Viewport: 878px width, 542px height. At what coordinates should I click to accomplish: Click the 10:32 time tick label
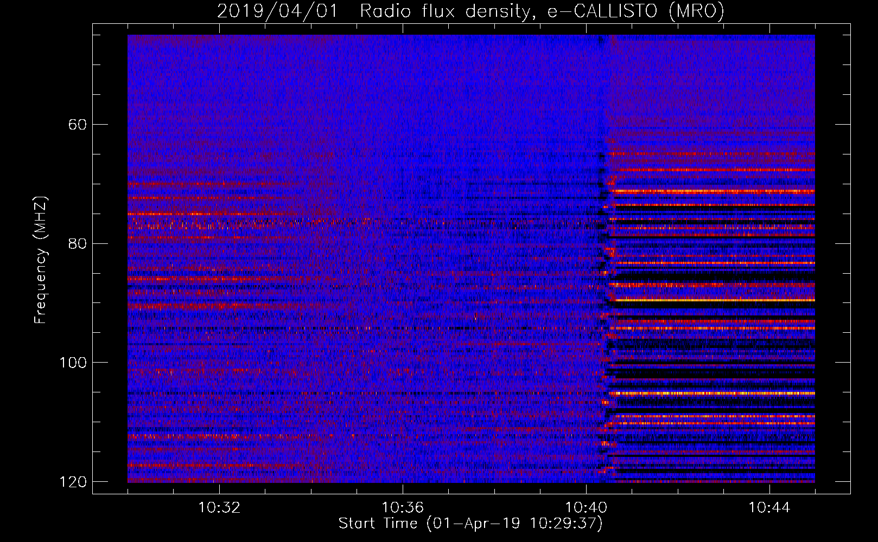219,508
